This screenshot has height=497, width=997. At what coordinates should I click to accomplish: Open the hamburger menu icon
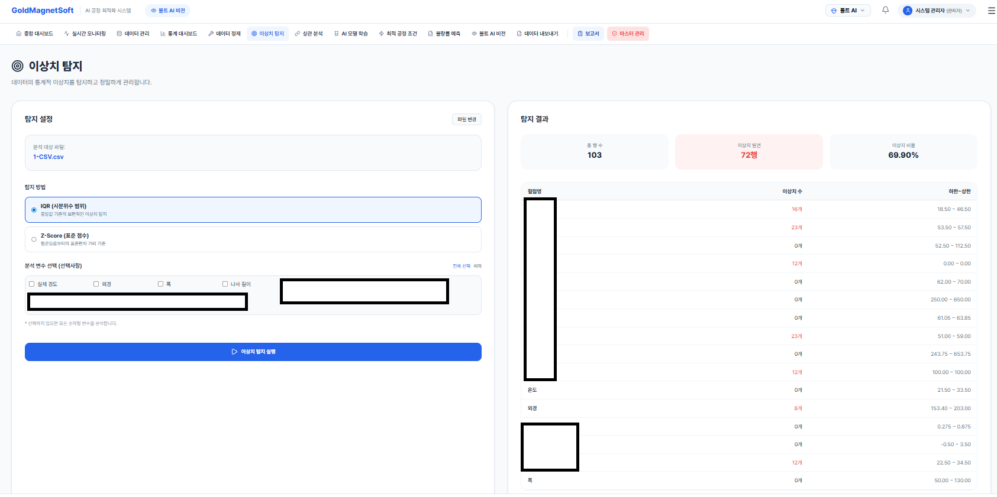[x=991, y=11]
